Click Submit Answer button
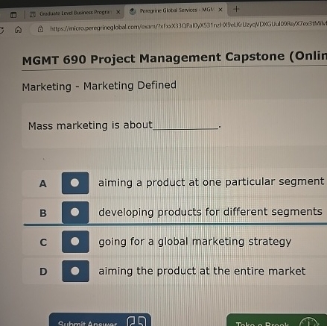 coord(100,320)
